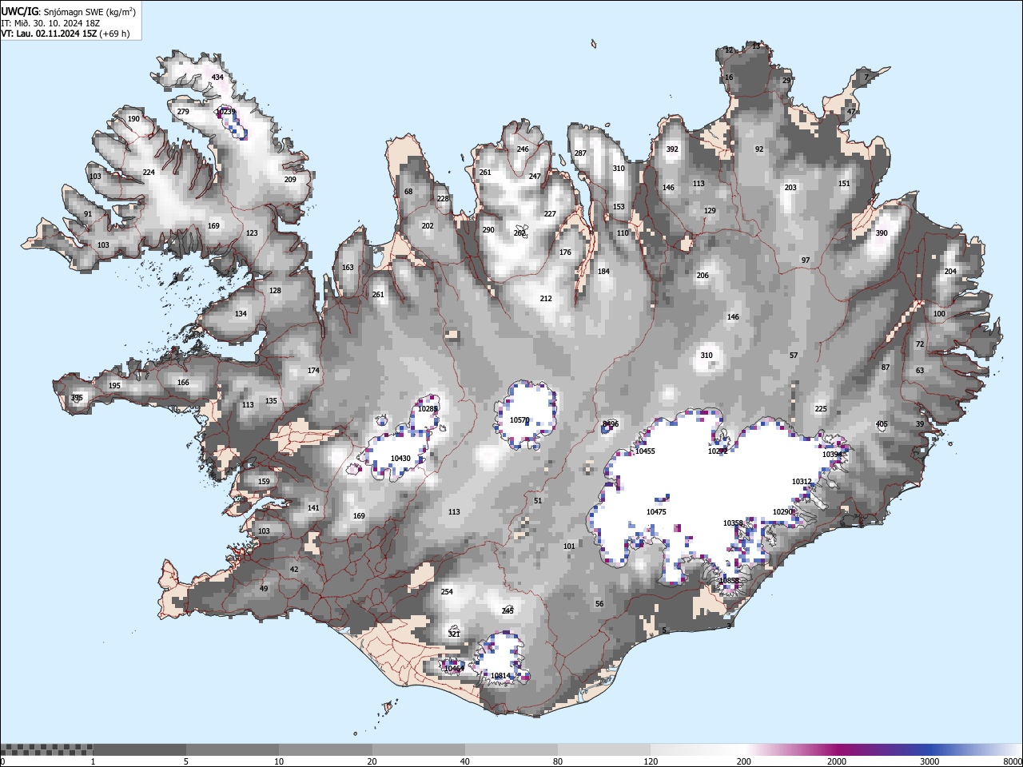This screenshot has width=1023, height=767.
Task: Click the map value '225'
Action: (821, 409)
